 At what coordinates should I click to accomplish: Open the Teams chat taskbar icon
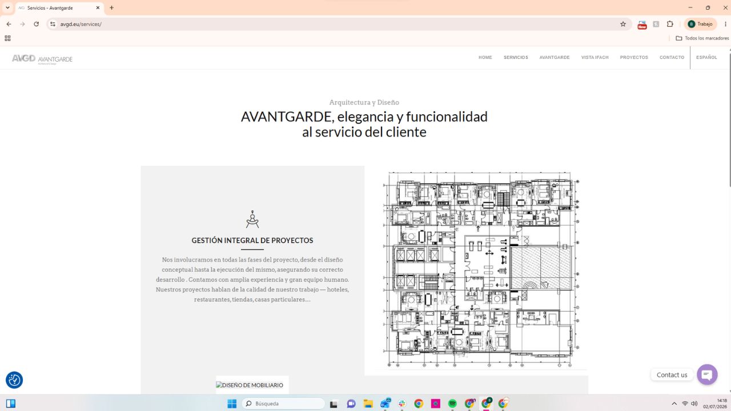click(x=351, y=404)
